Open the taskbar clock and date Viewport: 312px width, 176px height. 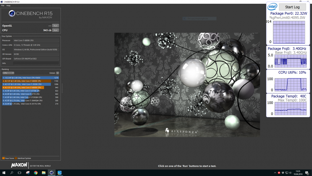click(298, 173)
